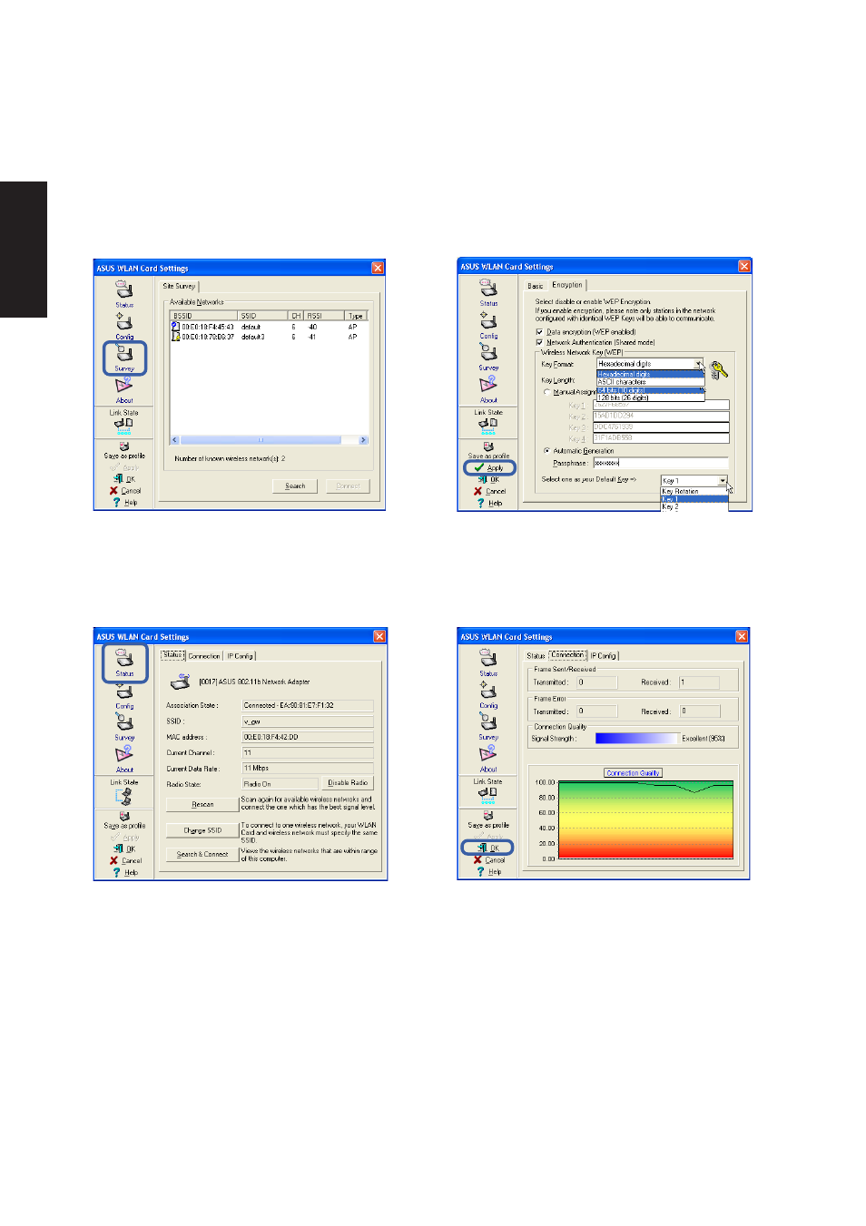Image resolution: width=866 pixels, height=1226 pixels.
Task: Choose ASCII characters from Key Format list
Action: tap(650, 382)
